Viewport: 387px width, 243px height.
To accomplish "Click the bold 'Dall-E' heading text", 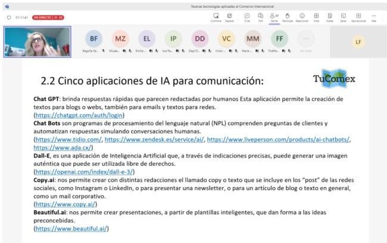I will [x=42, y=156].
